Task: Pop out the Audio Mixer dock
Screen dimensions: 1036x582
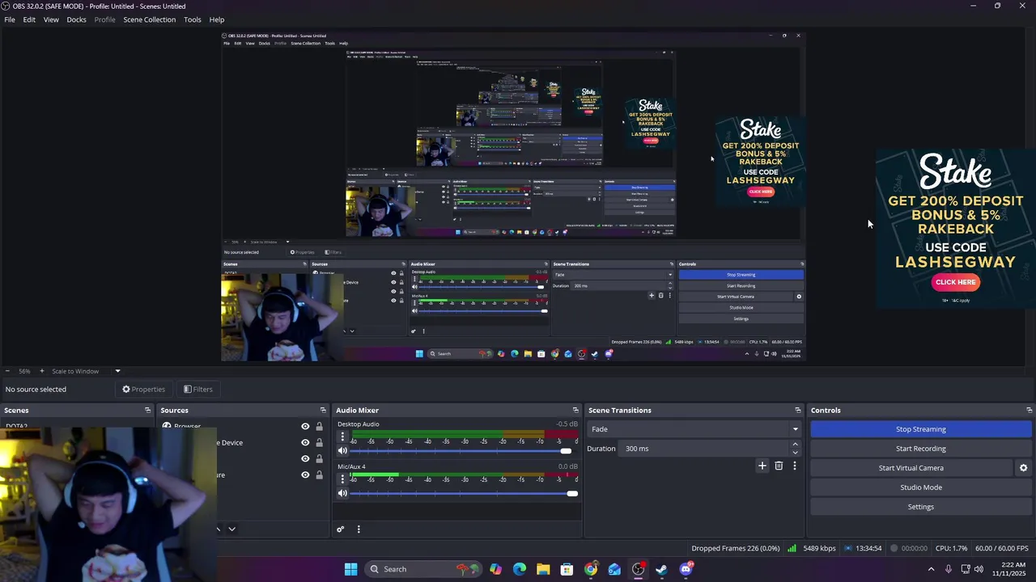Action: click(575, 411)
